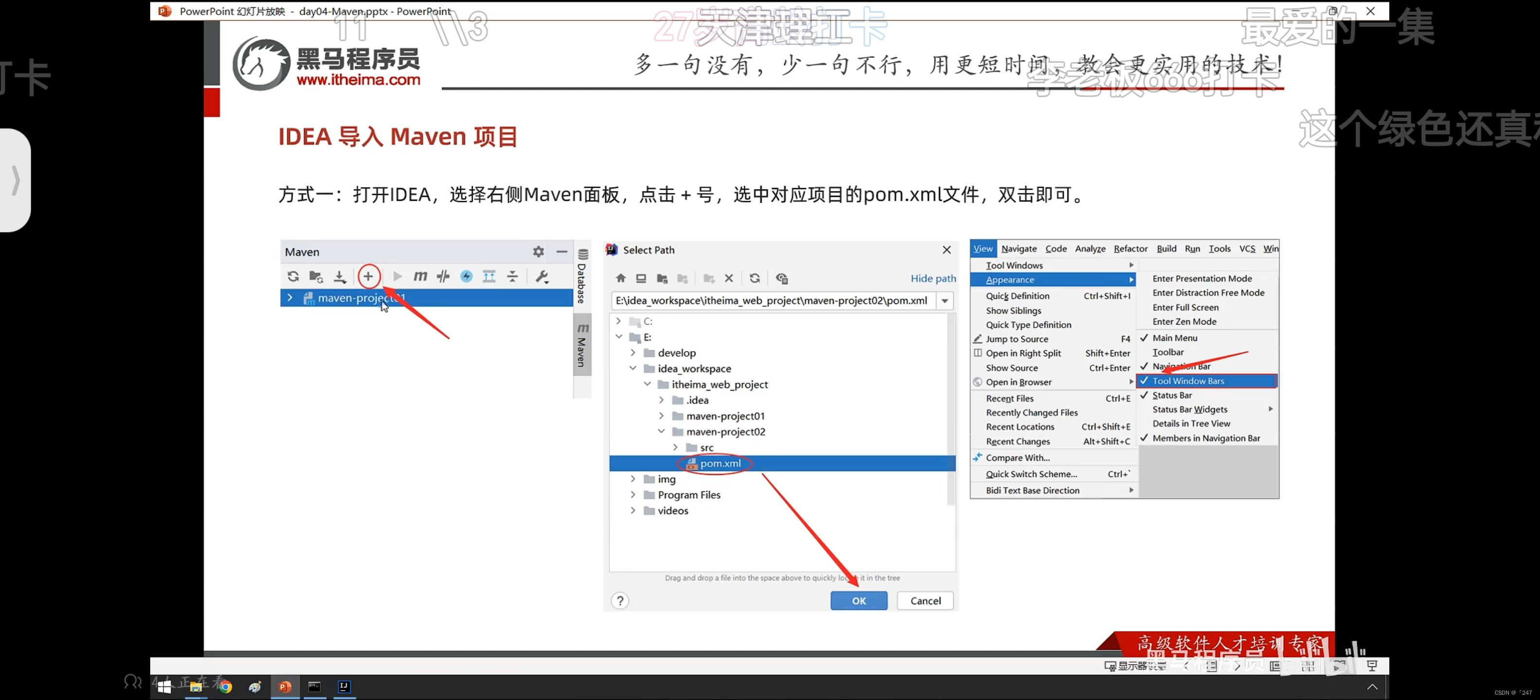Viewport: 1540px width, 700px height.
Task: Open path history dropdown arrow
Action: (945, 301)
